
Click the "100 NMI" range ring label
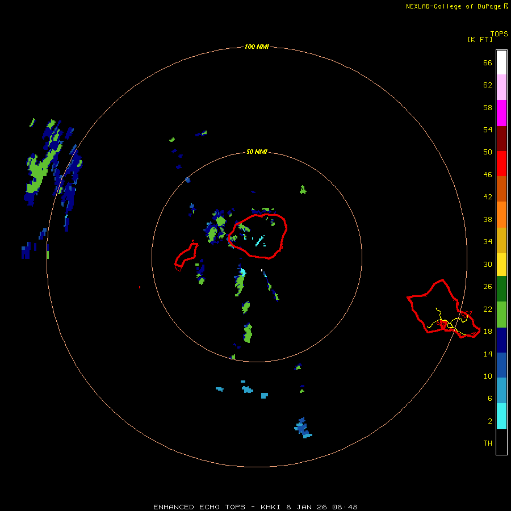(257, 47)
